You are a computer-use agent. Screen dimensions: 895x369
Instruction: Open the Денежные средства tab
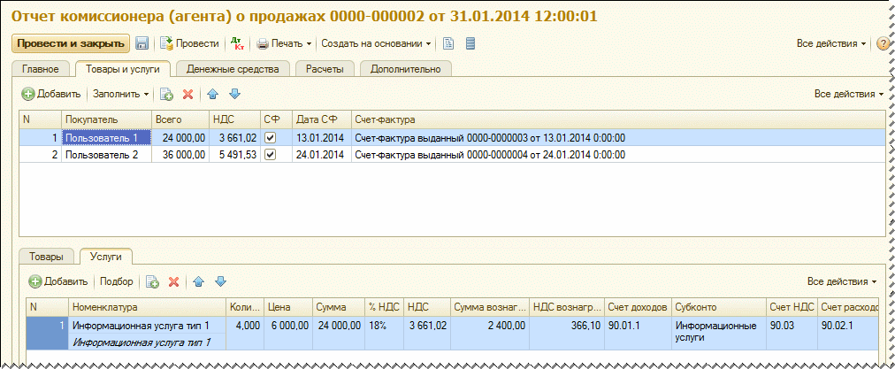pyautogui.click(x=233, y=69)
